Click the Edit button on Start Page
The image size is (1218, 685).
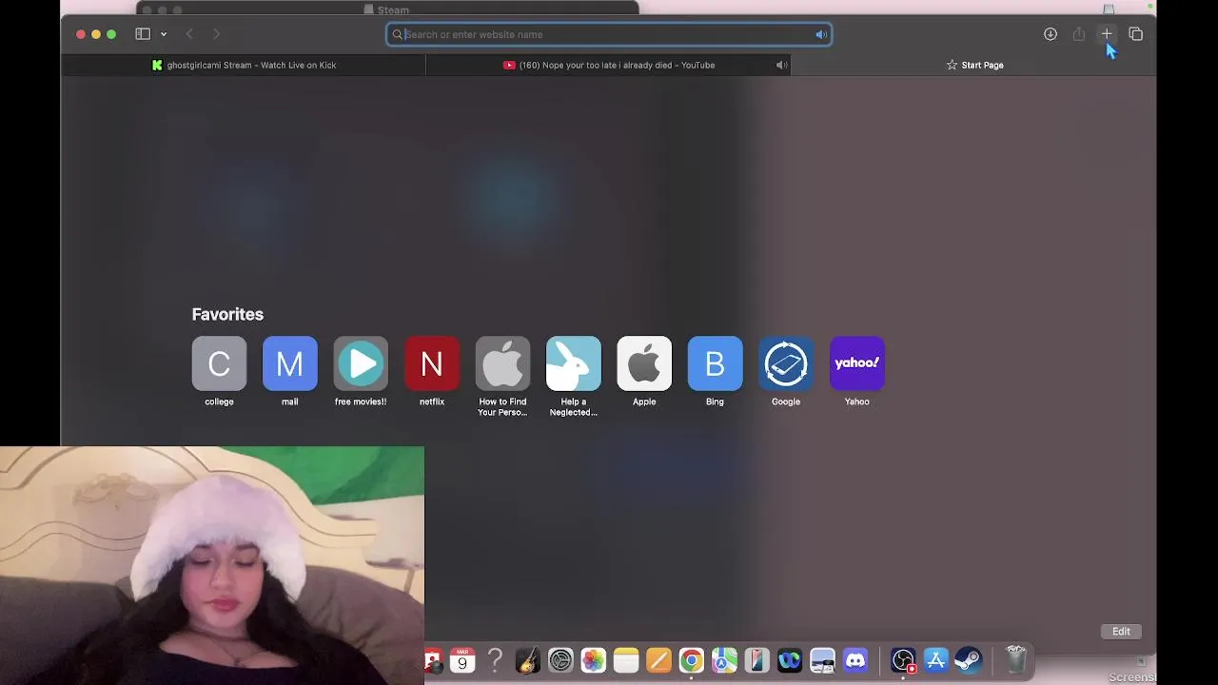click(1121, 631)
